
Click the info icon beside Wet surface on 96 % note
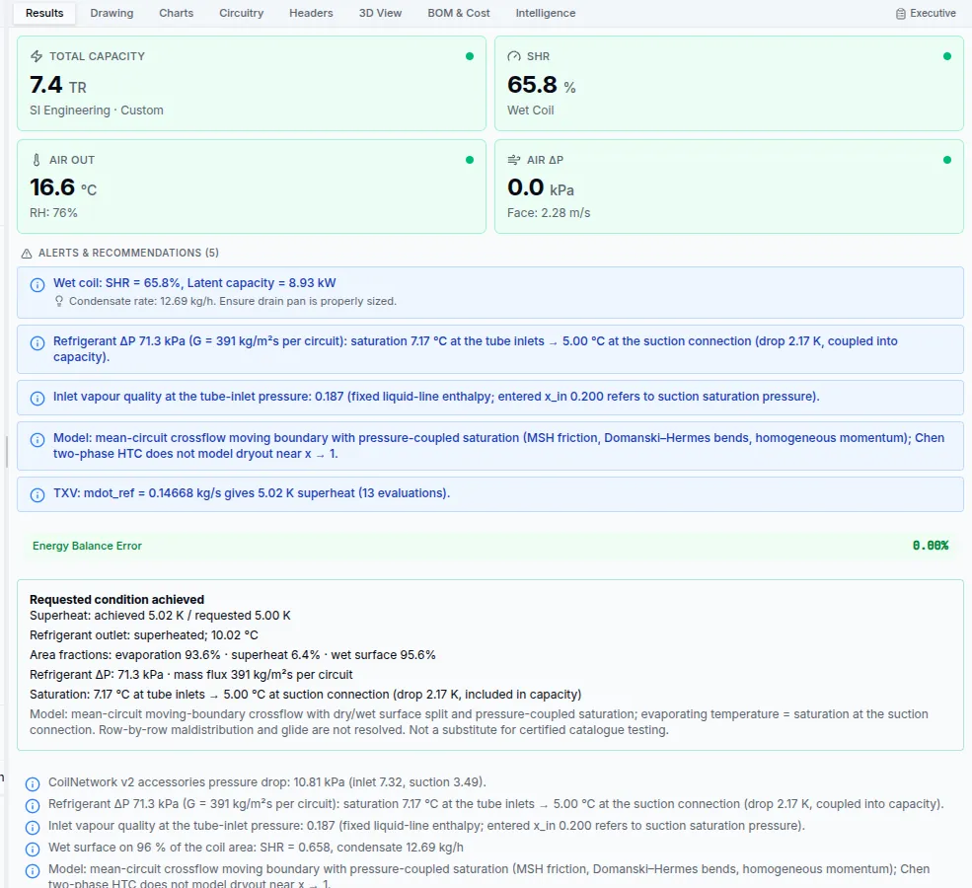[x=33, y=849]
